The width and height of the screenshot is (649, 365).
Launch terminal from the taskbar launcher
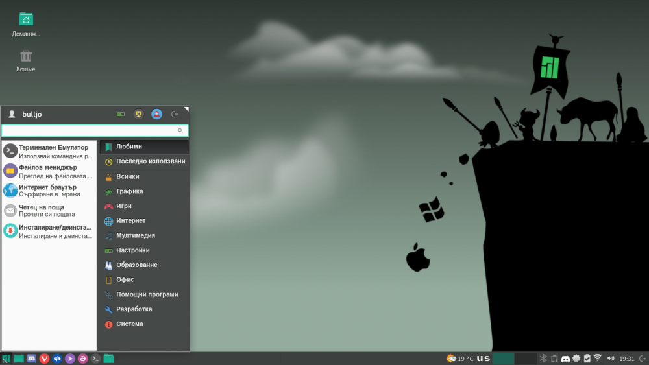tap(95, 359)
